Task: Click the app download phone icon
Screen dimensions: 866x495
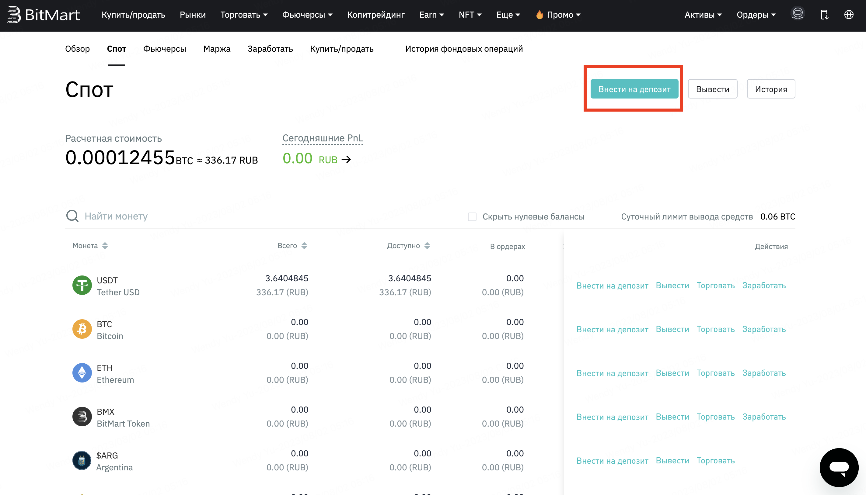Action: [824, 15]
